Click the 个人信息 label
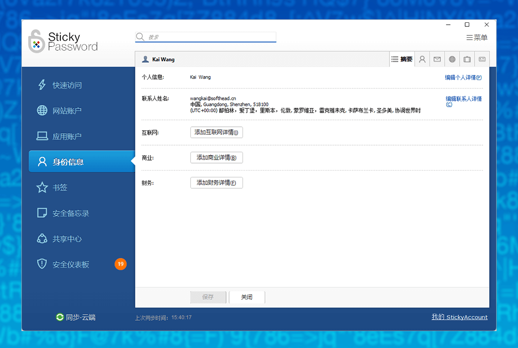Screen dimensions: 518x348 pos(153,77)
